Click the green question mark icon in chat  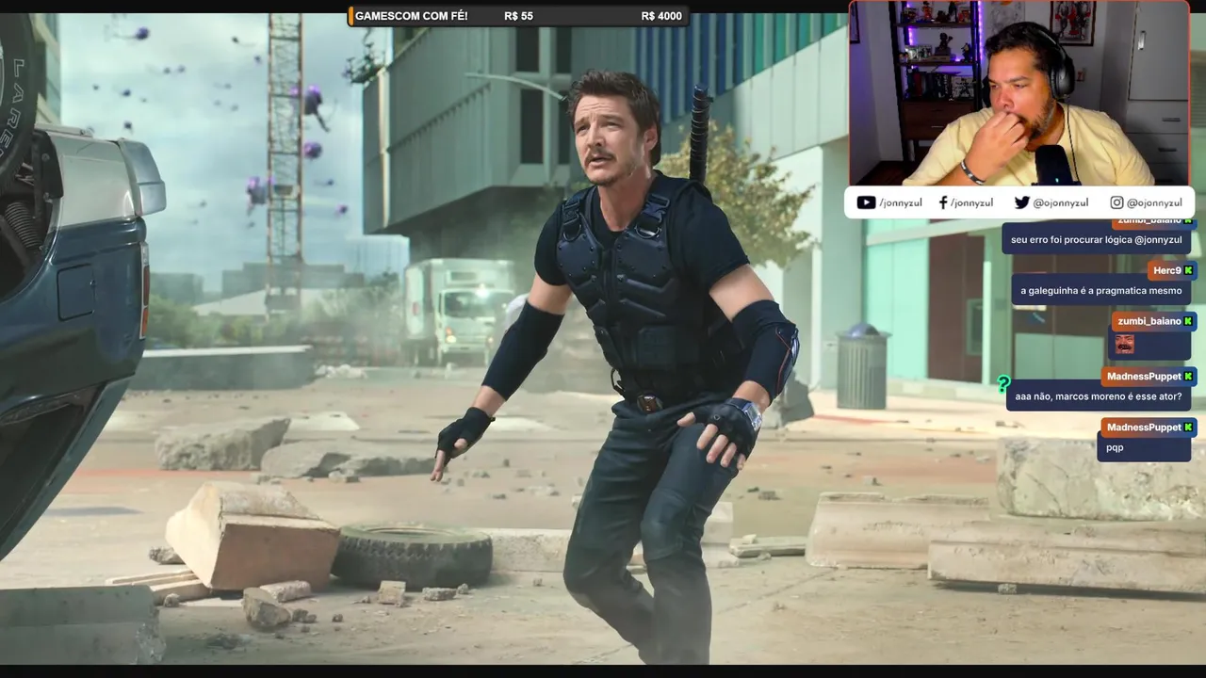coord(1003,384)
